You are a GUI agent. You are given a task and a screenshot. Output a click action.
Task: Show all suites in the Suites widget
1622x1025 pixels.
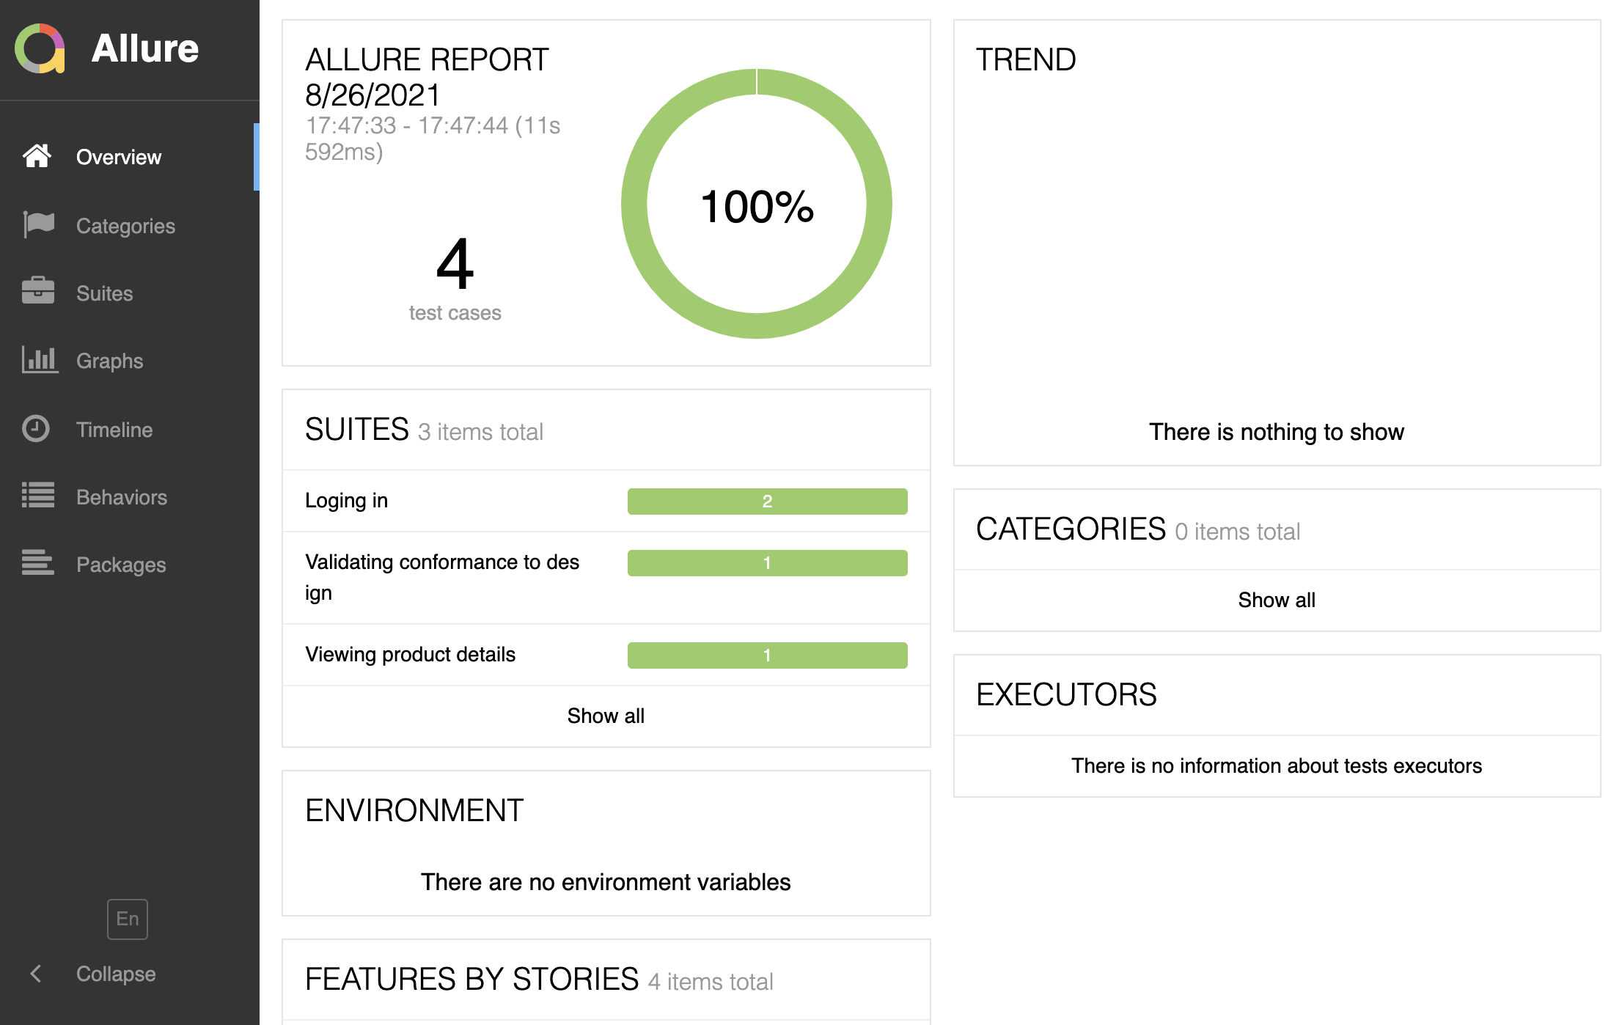pyautogui.click(x=606, y=716)
